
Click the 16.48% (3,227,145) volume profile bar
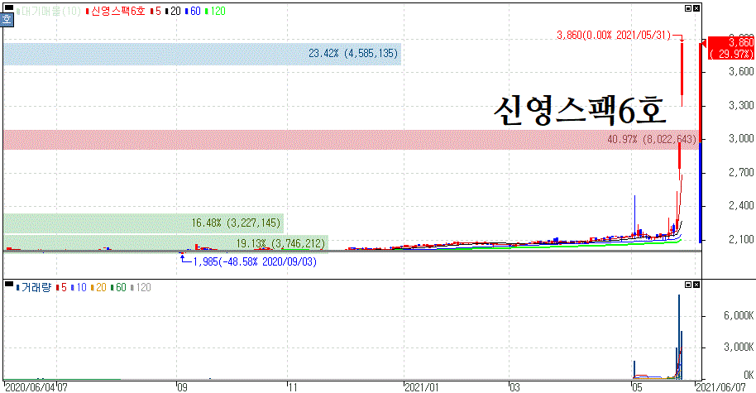click(144, 223)
